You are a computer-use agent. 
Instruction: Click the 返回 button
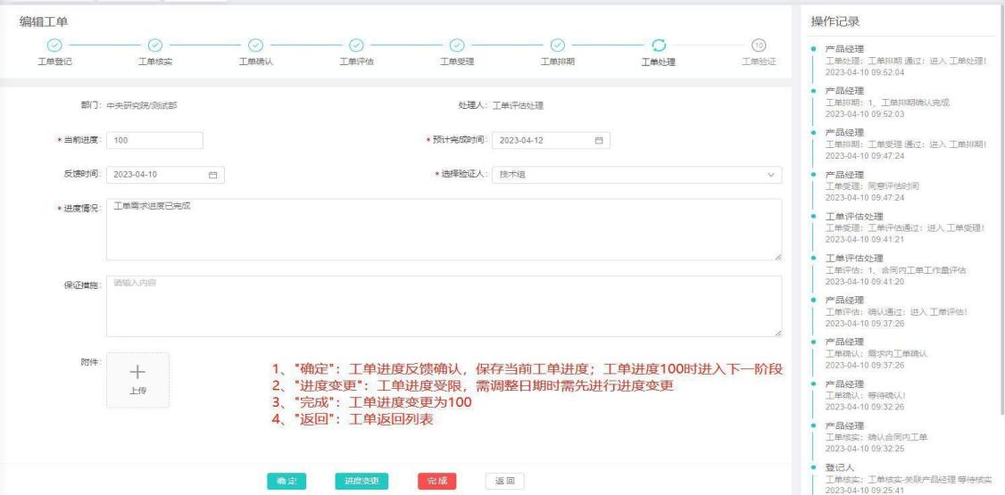tap(504, 481)
